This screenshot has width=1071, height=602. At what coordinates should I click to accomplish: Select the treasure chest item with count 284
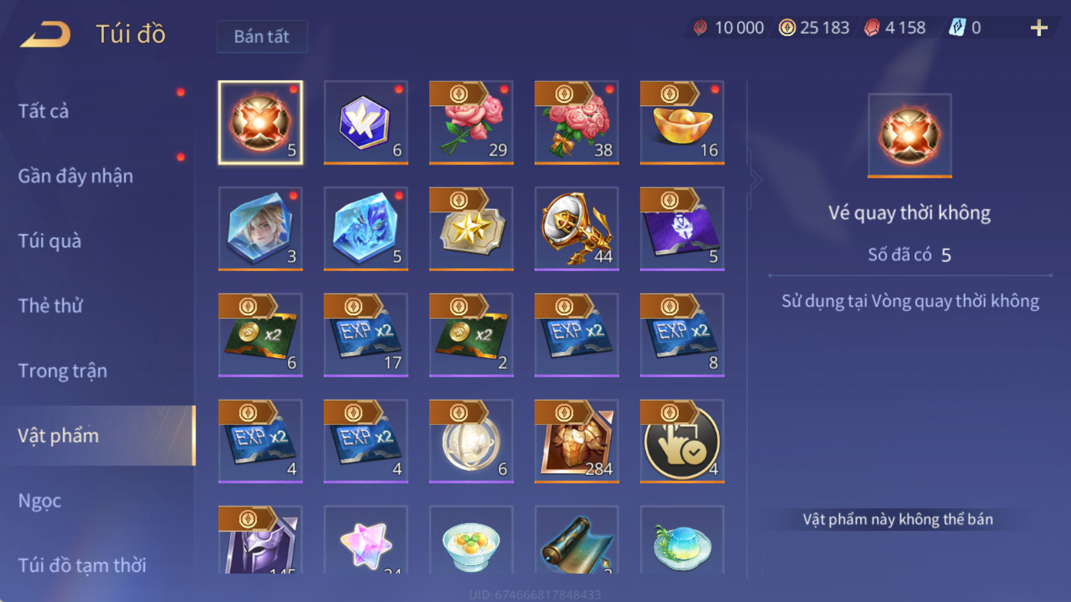click(576, 441)
